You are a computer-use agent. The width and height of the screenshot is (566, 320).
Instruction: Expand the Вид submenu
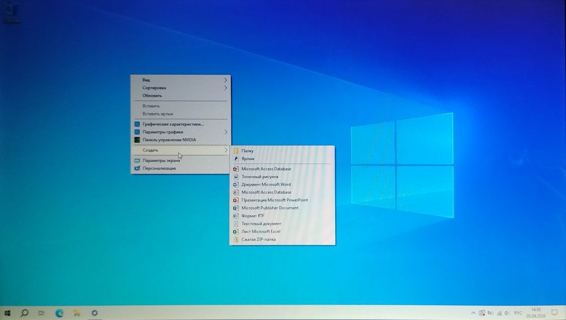point(181,80)
